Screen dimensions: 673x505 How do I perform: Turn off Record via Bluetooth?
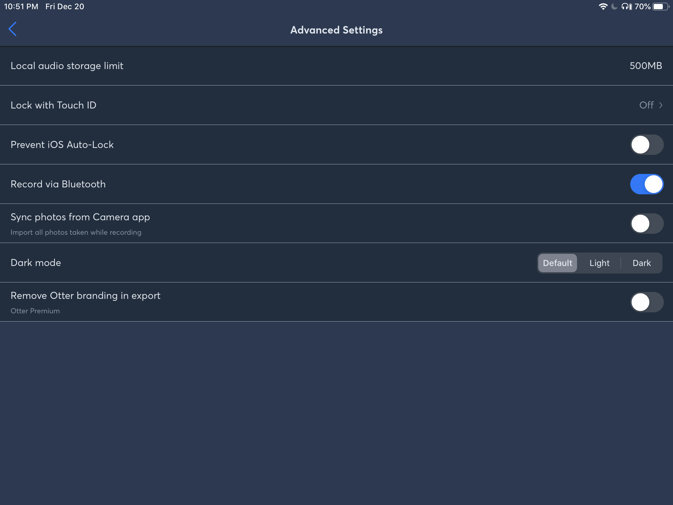click(646, 184)
